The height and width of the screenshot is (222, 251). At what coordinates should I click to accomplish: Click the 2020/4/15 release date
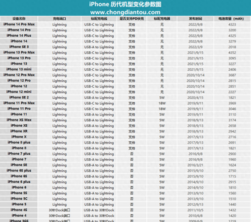(x=195, y=98)
